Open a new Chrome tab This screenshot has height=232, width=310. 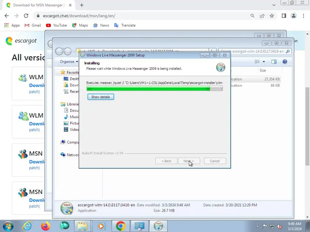(x=82, y=5)
